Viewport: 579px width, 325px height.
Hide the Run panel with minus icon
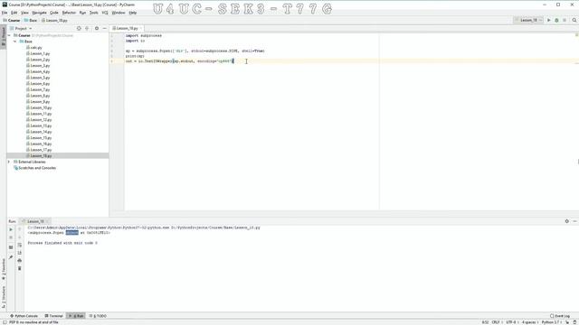click(x=574, y=221)
